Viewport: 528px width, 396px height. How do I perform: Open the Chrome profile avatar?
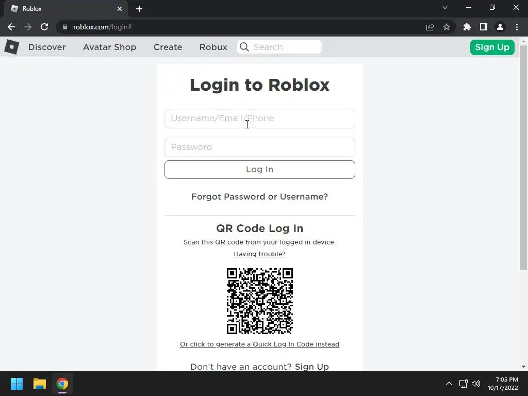(x=500, y=27)
